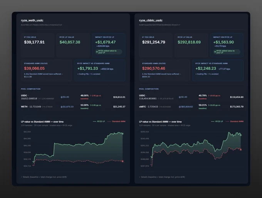Click the $293,554 axis label in cbbtc chart
262x198 pixels.
click(x=145, y=132)
